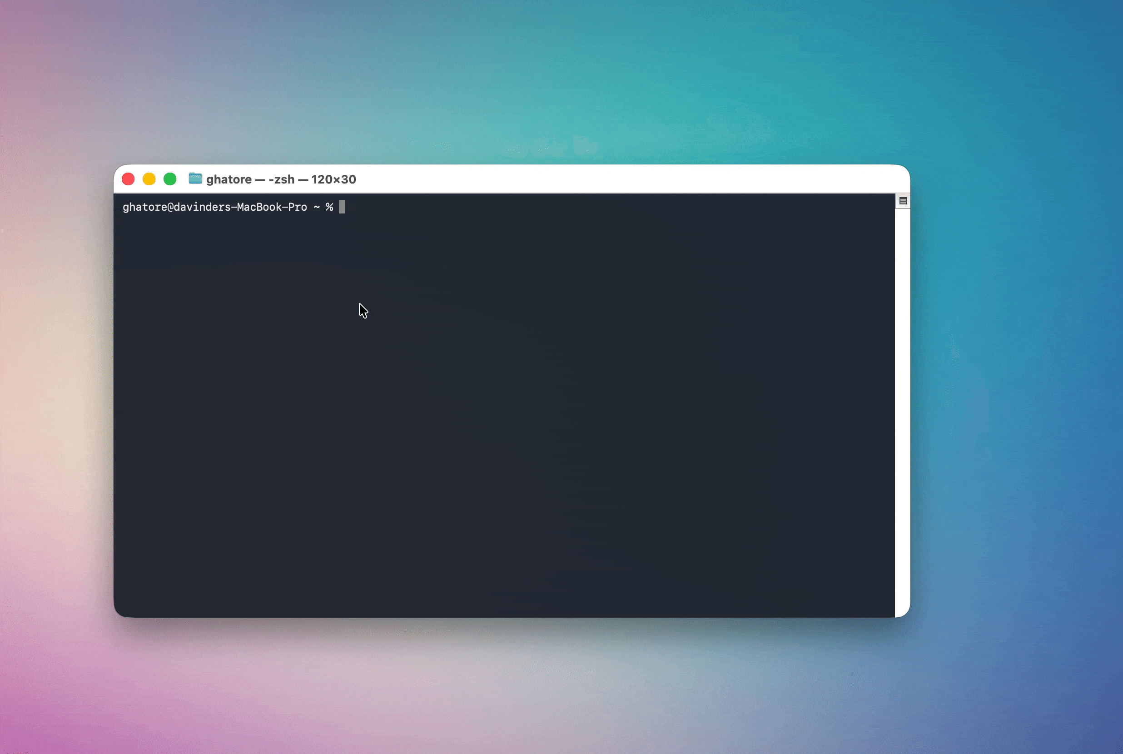Click 'MacBook-Pro' hostname in the prompt
This screenshot has width=1123, height=754.
272,207
